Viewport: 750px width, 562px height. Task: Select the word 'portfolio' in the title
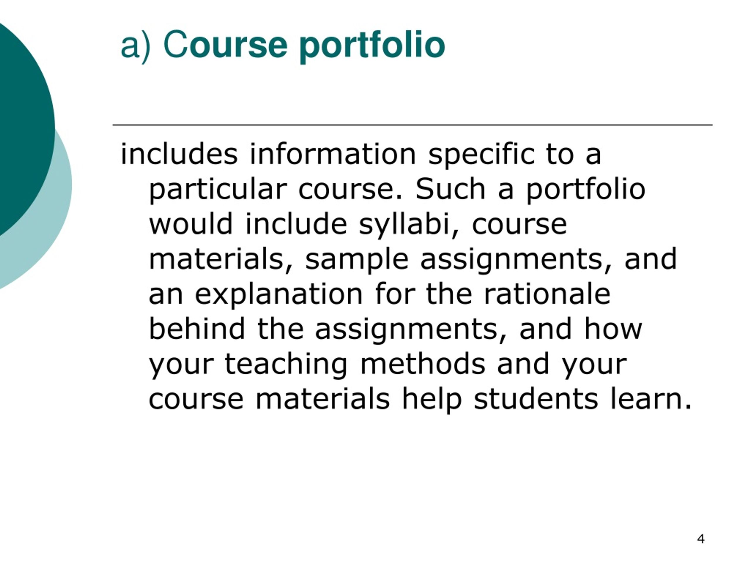coord(372,47)
